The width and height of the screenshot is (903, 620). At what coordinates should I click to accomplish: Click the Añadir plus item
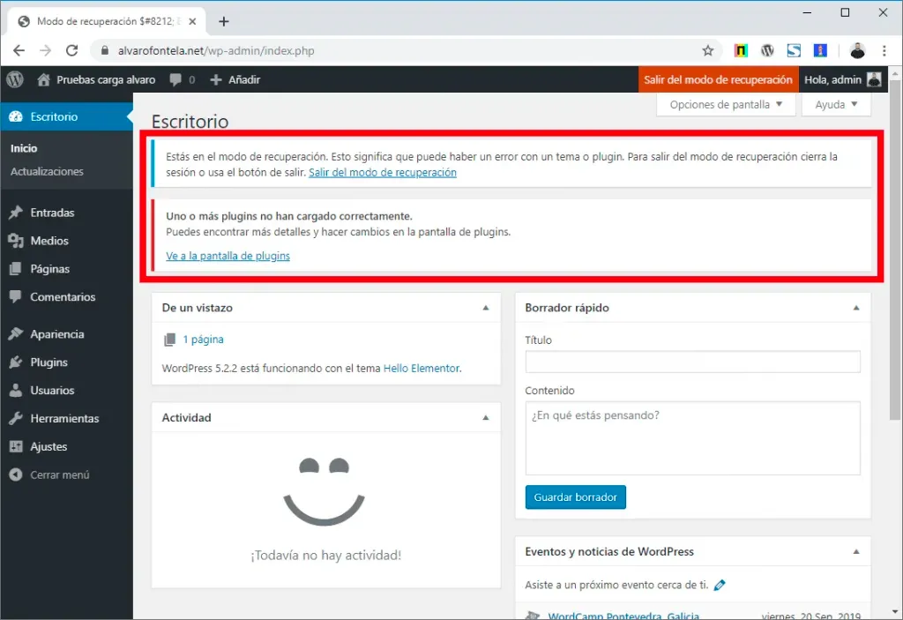tap(235, 79)
